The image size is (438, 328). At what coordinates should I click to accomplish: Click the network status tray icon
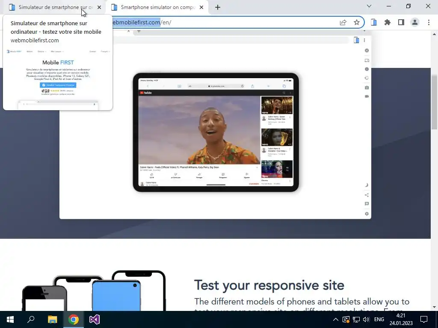coord(356,319)
